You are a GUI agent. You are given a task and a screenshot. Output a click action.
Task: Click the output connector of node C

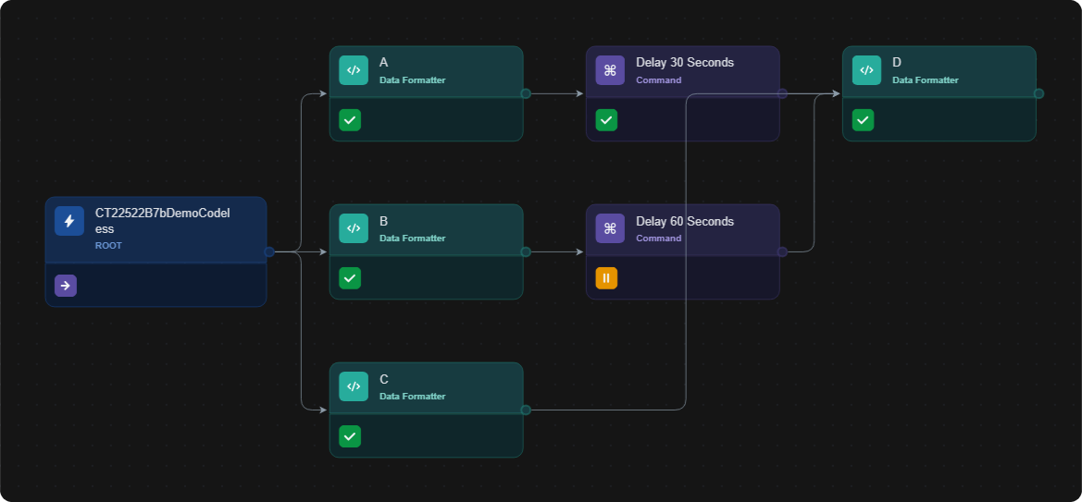tap(526, 410)
